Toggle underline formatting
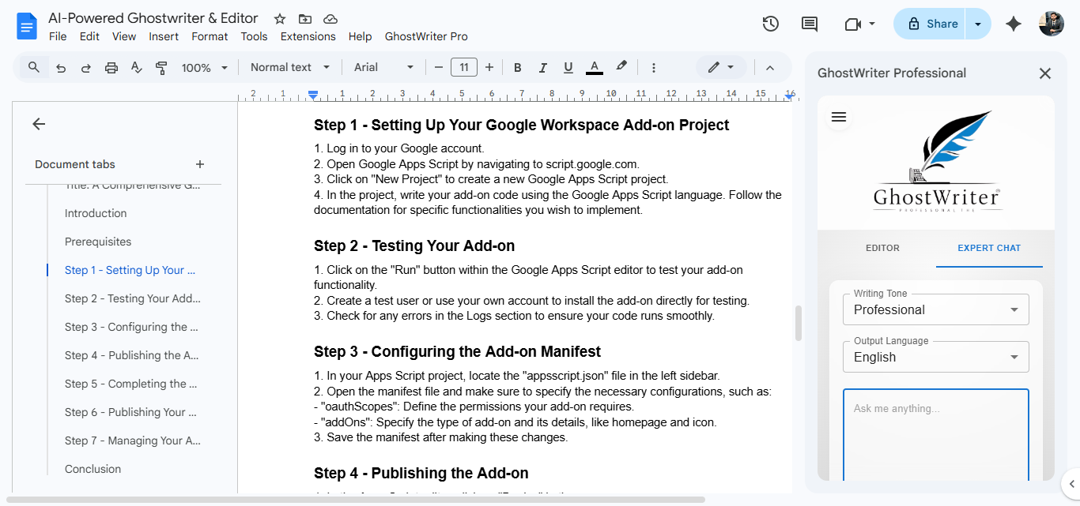The width and height of the screenshot is (1080, 506). point(568,67)
